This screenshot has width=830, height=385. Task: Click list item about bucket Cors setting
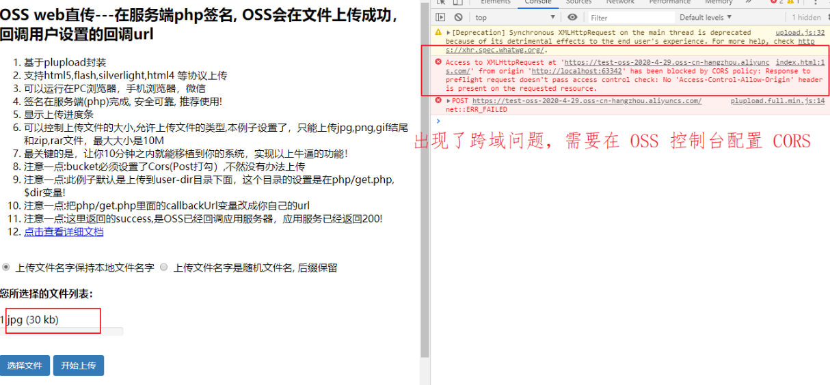coord(164,166)
